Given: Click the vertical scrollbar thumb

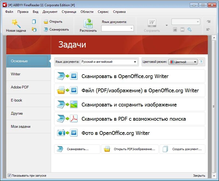Looking at the screenshot, I should (x=214, y=106).
